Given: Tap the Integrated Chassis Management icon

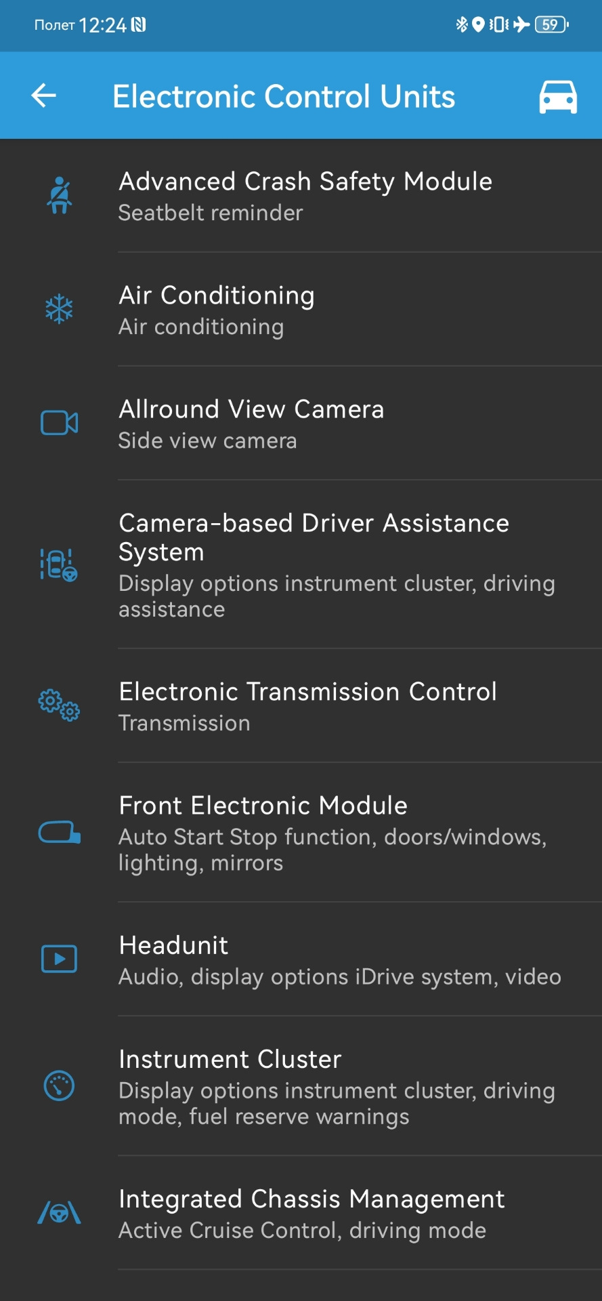Looking at the screenshot, I should click(60, 1213).
